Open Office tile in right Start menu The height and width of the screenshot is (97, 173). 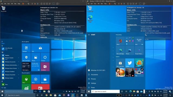click(120, 41)
